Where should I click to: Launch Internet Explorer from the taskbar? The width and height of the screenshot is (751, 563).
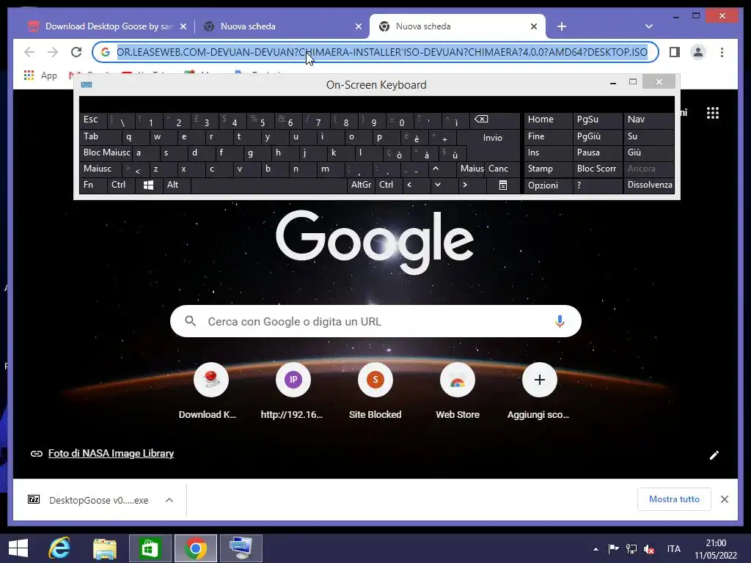tap(59, 548)
